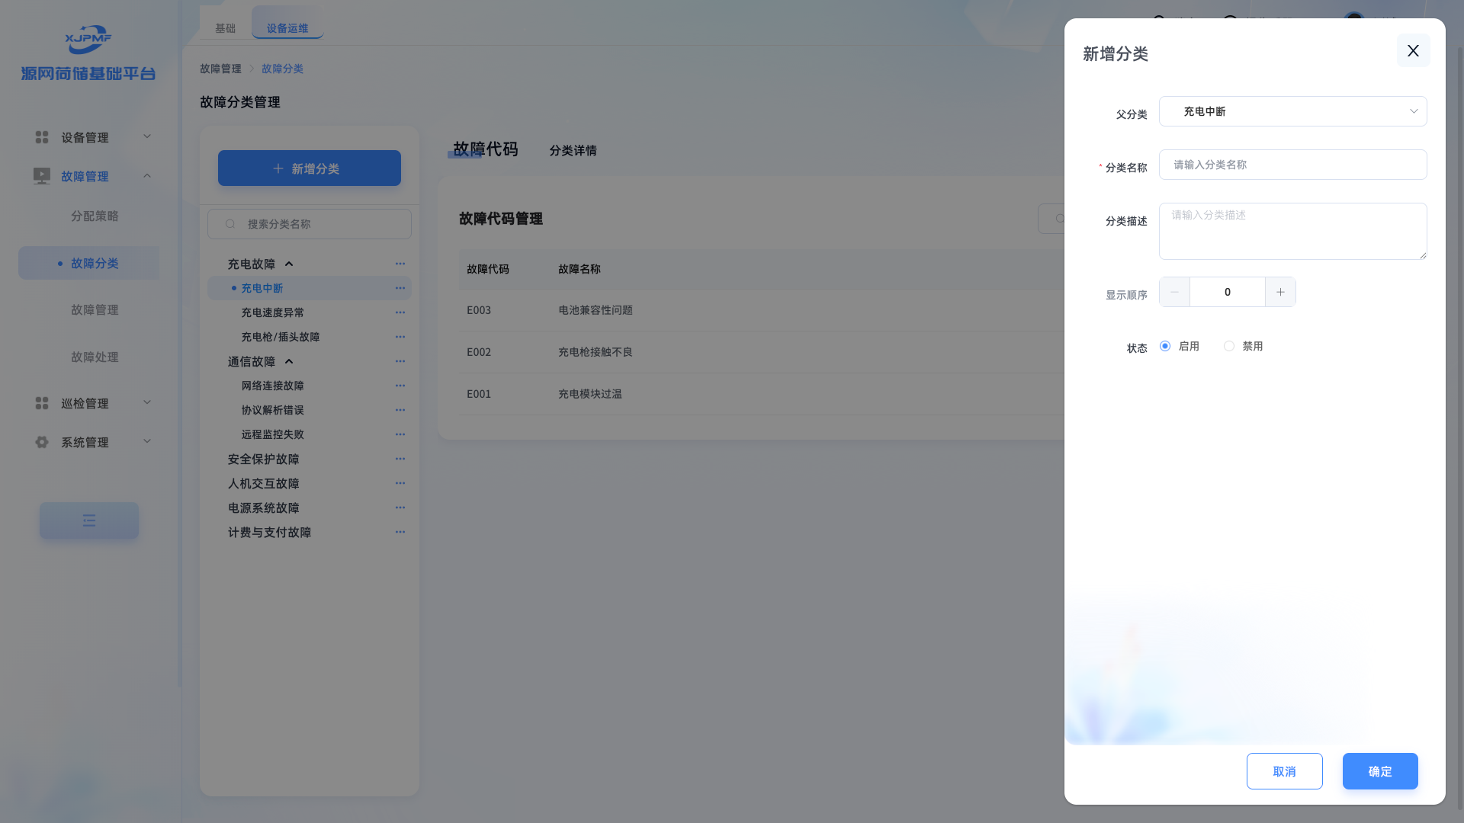1464x823 pixels.
Task: Click the 取消 cancel button
Action: pos(1284,771)
